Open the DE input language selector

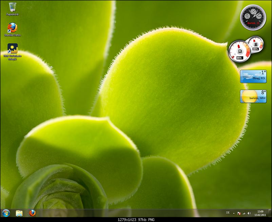pos(228,213)
